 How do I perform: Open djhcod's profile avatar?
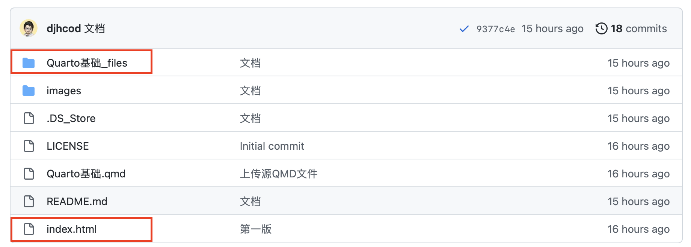tap(29, 28)
